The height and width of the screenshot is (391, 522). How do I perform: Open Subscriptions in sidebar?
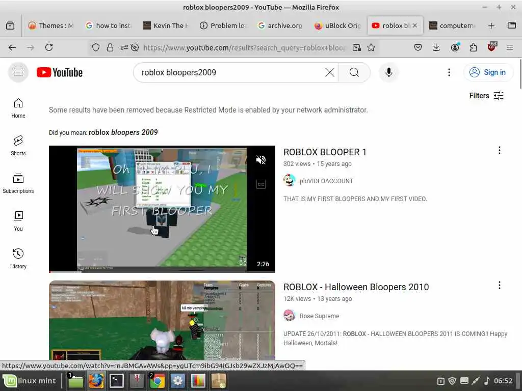18,183
